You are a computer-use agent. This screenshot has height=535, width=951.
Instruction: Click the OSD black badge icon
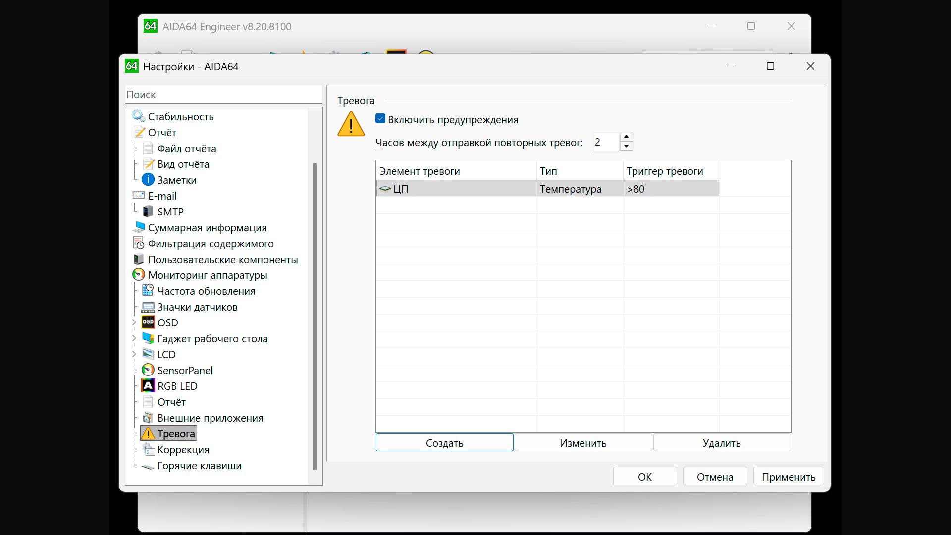pyautogui.click(x=148, y=322)
